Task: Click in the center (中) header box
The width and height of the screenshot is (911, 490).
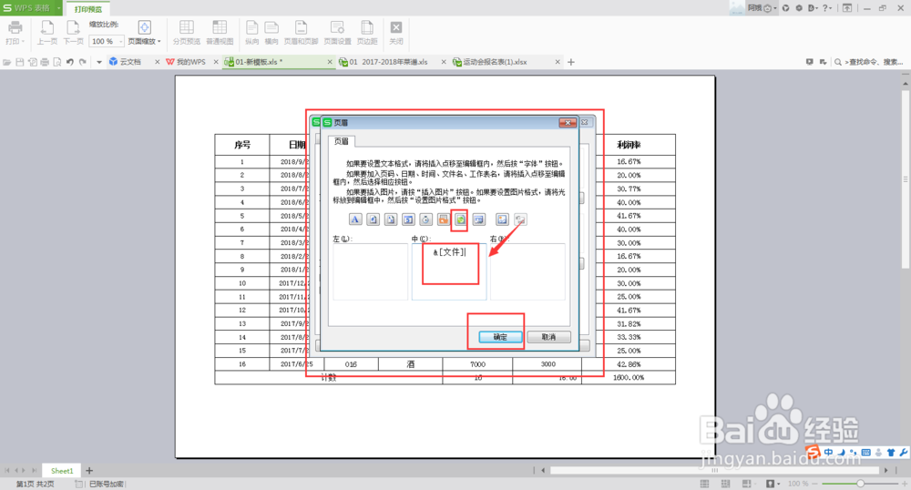Action: coord(449,271)
